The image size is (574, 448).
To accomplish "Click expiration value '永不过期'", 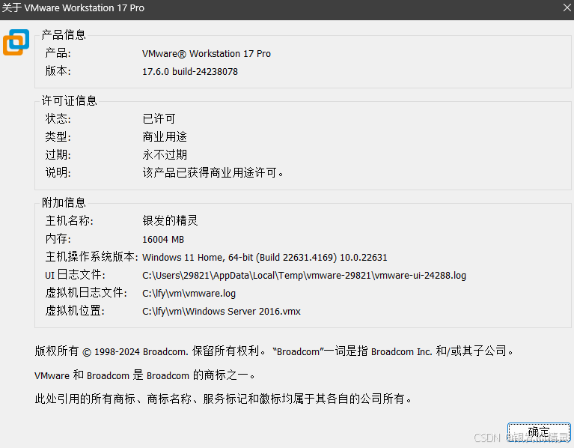I will (x=165, y=154).
